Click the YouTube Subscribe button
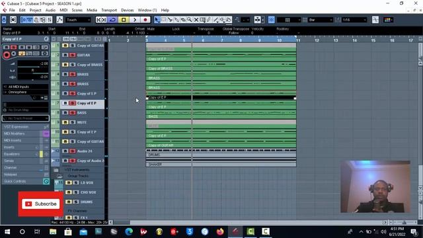423x238 pixels. (x=41, y=204)
